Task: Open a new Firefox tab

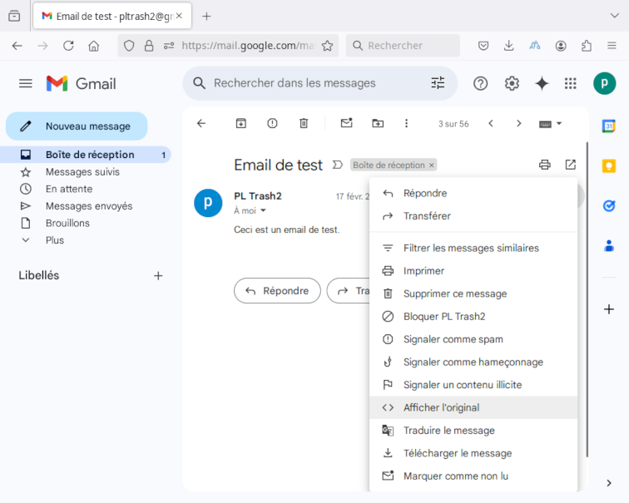Action: pyautogui.click(x=206, y=16)
